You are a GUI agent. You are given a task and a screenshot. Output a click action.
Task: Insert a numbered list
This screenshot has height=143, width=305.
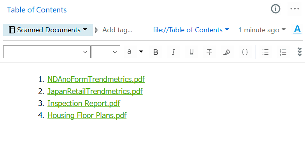click(x=283, y=52)
